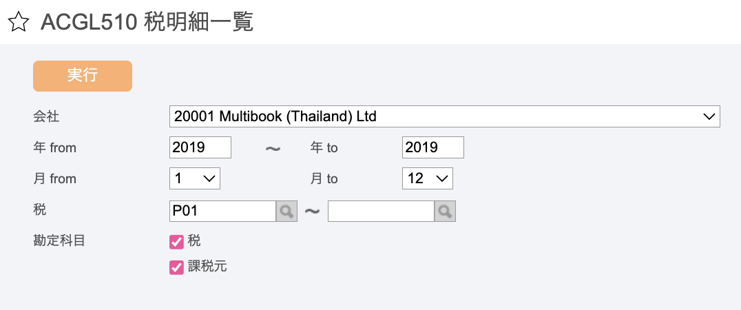The height and width of the screenshot is (310, 741).
Task: Click the chevron arrow in company dropdown
Action: pos(709,116)
